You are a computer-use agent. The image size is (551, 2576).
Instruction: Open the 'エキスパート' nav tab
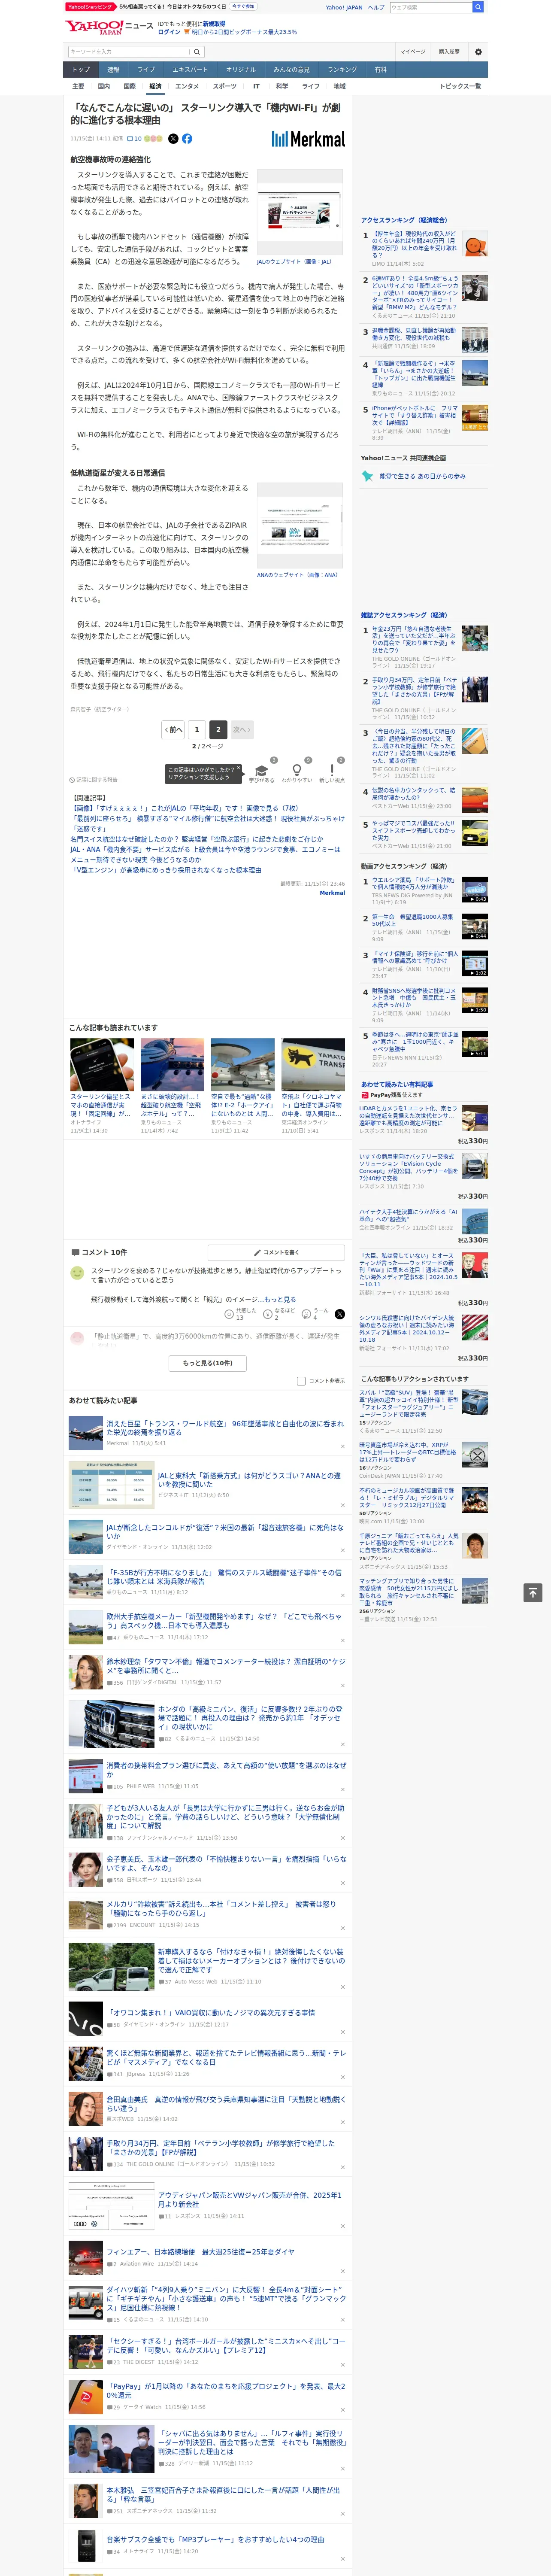pos(190,70)
